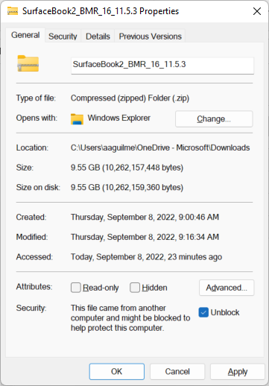Click Compressed (zipped) Folder type text
The height and width of the screenshot is (386, 269).
130,98
